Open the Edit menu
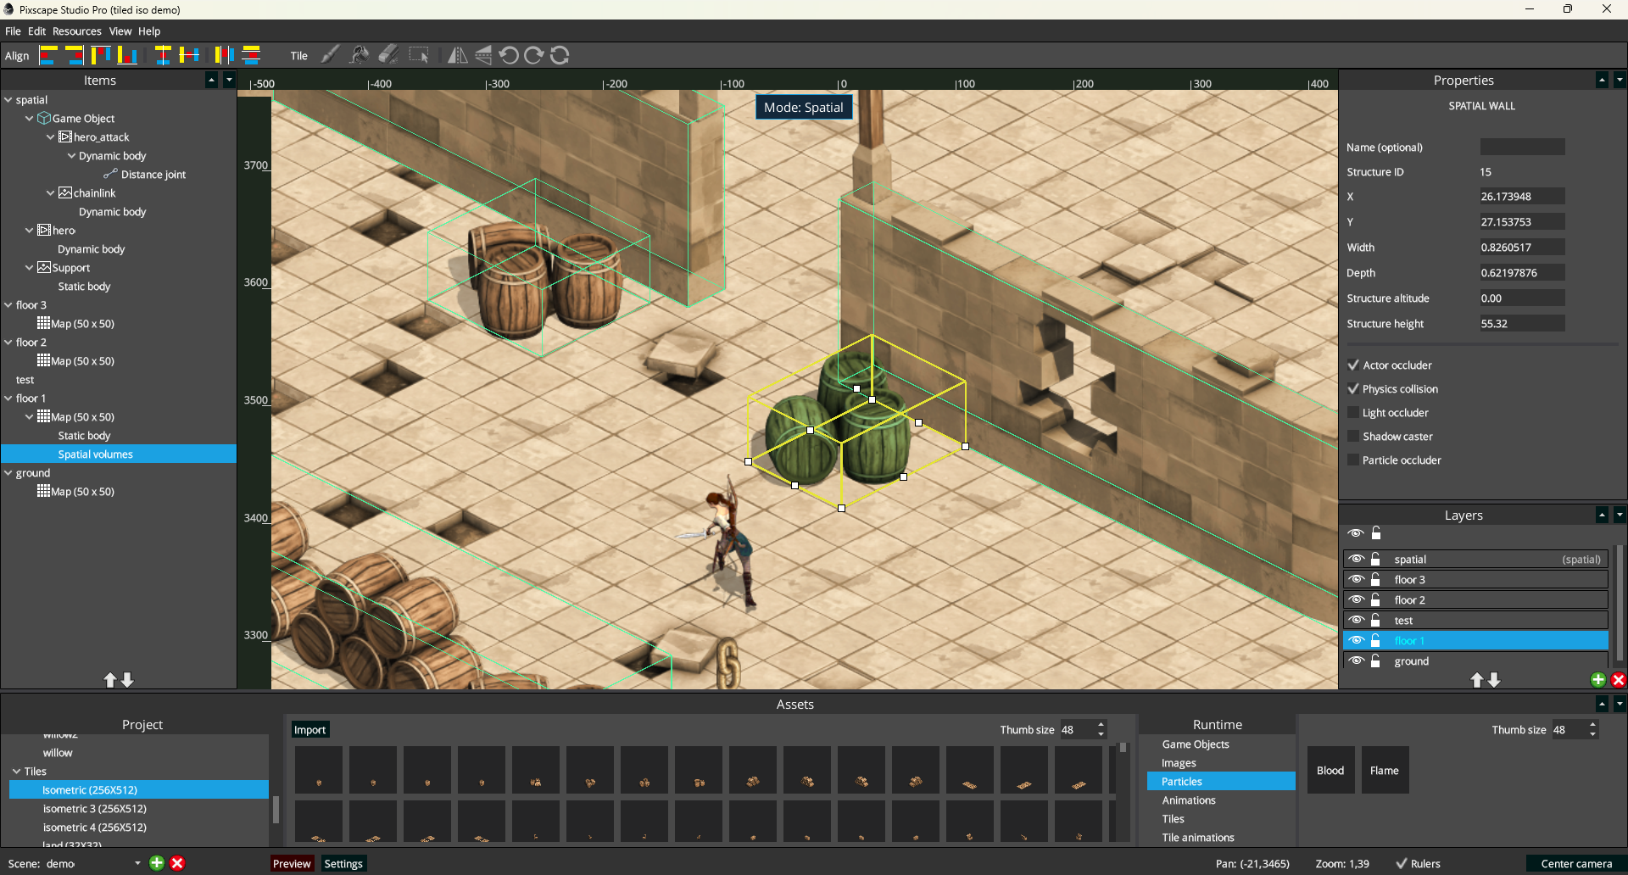 pyautogui.click(x=36, y=31)
